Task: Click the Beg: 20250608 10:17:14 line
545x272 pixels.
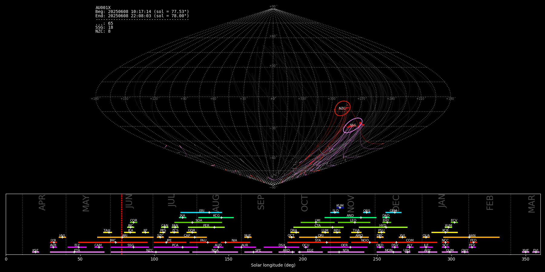Action: 142,12
